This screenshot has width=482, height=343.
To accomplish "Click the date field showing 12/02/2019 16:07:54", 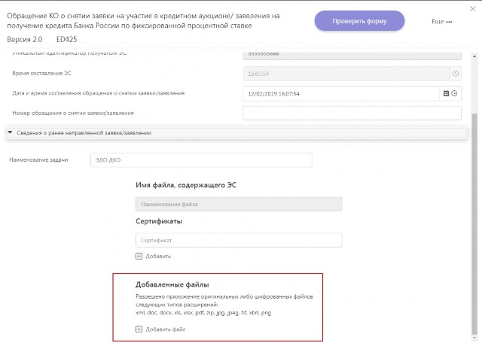I will coord(341,94).
